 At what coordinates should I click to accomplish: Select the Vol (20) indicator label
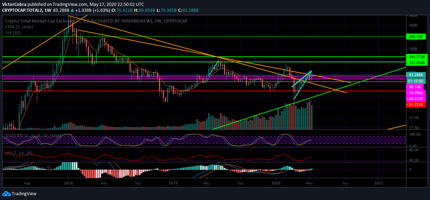[x=13, y=32]
